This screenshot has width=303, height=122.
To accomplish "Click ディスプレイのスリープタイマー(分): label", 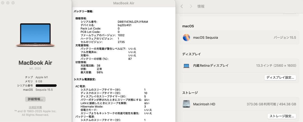I will pos(103,96).
